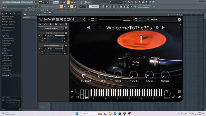Image resolution: width=206 pixels, height=116 pixels.
Task: Click the FM Depth knob
Action: coord(86,75)
